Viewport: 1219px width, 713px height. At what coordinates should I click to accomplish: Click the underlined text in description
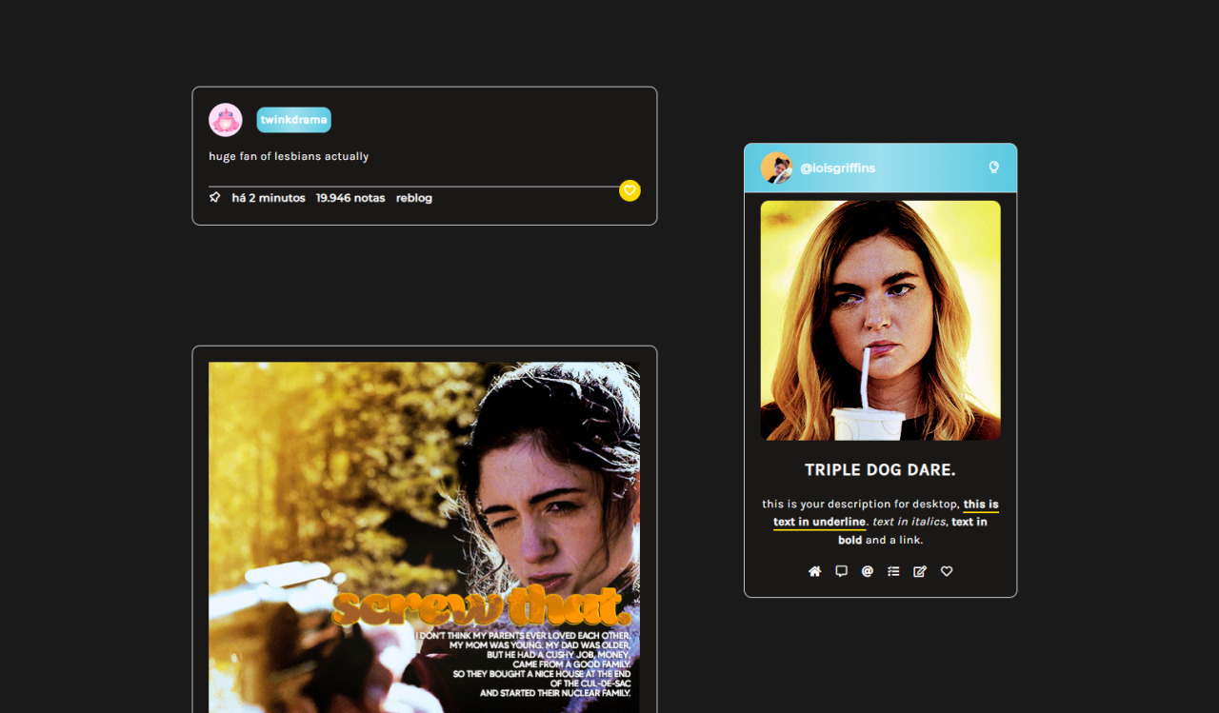tap(819, 522)
